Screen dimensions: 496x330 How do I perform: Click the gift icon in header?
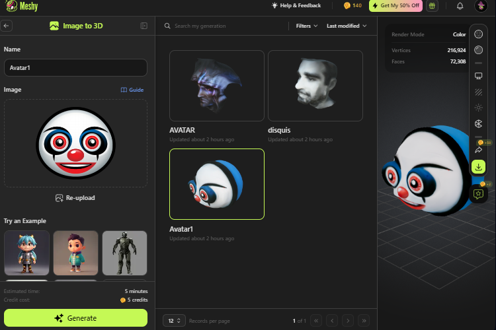click(432, 6)
